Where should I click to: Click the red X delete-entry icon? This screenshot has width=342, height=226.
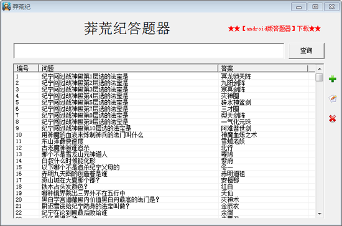[x=333, y=118]
